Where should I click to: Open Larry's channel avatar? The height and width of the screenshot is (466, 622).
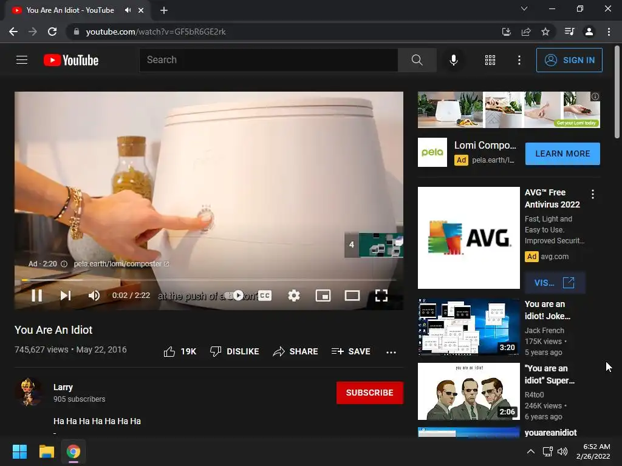click(x=28, y=392)
